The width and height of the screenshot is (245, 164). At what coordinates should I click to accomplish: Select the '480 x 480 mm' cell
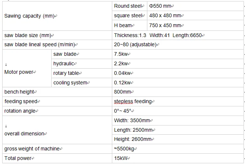pos(165,16)
